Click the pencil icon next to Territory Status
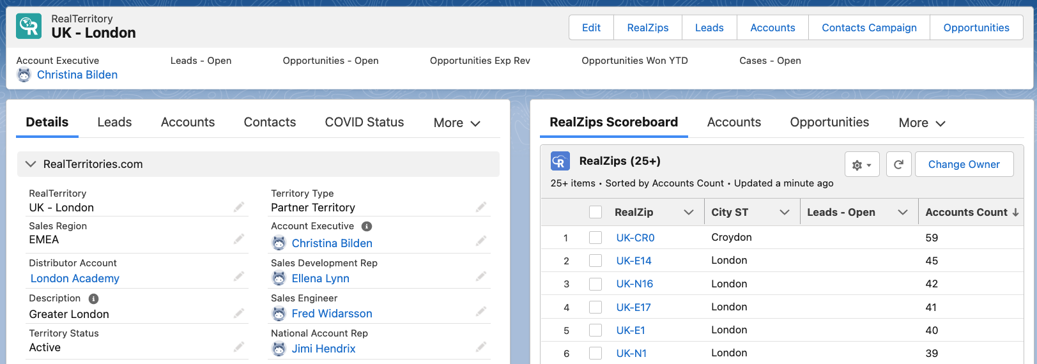1037x364 pixels. [x=239, y=347]
